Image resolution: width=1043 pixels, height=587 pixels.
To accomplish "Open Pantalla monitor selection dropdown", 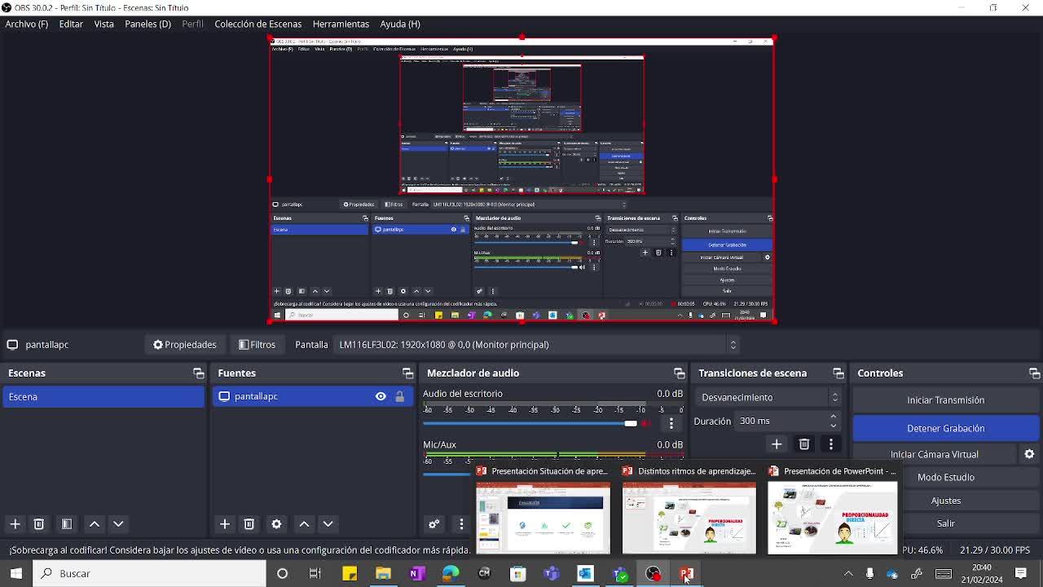I will 536,344.
